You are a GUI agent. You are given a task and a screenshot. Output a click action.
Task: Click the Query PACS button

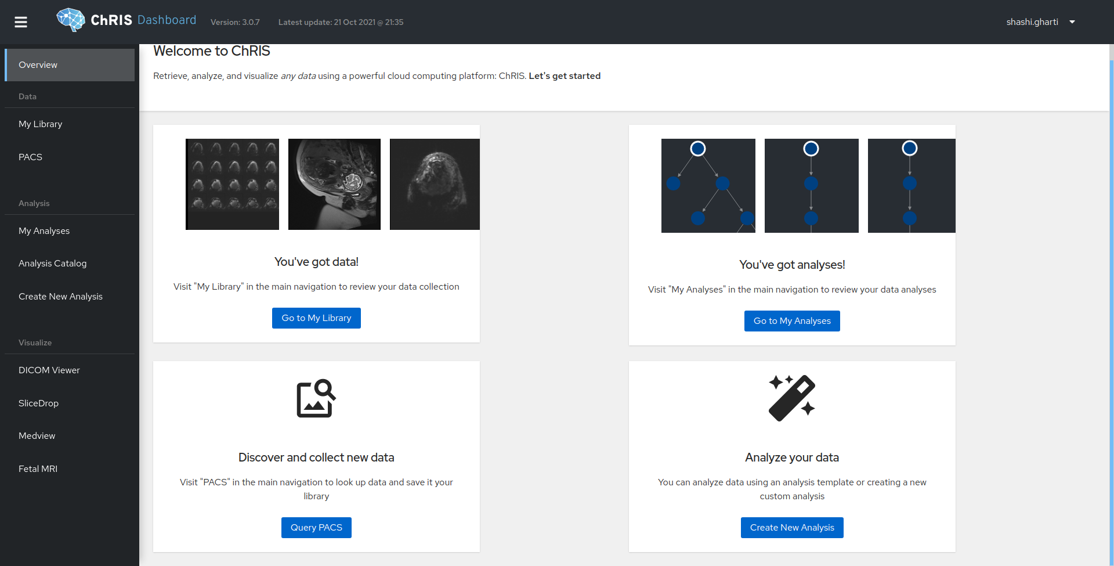coord(316,527)
